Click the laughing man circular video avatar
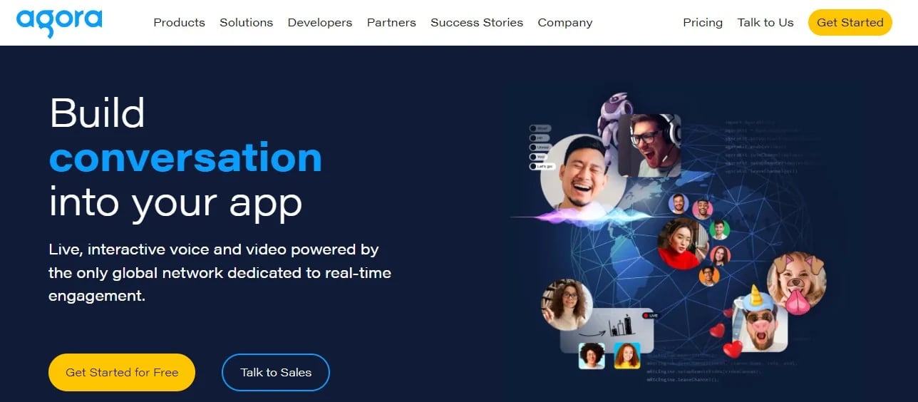 [583, 176]
